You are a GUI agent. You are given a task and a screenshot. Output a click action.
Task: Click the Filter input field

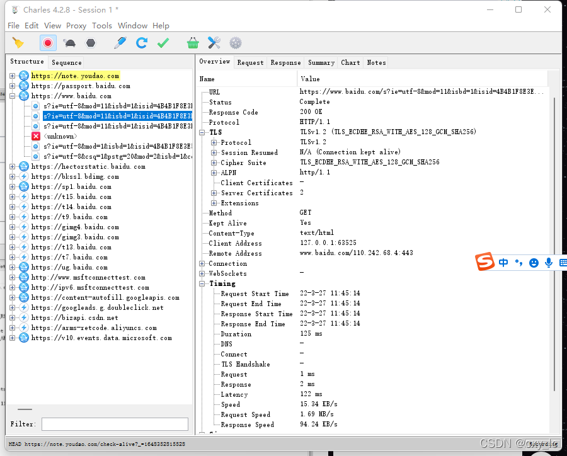115,424
